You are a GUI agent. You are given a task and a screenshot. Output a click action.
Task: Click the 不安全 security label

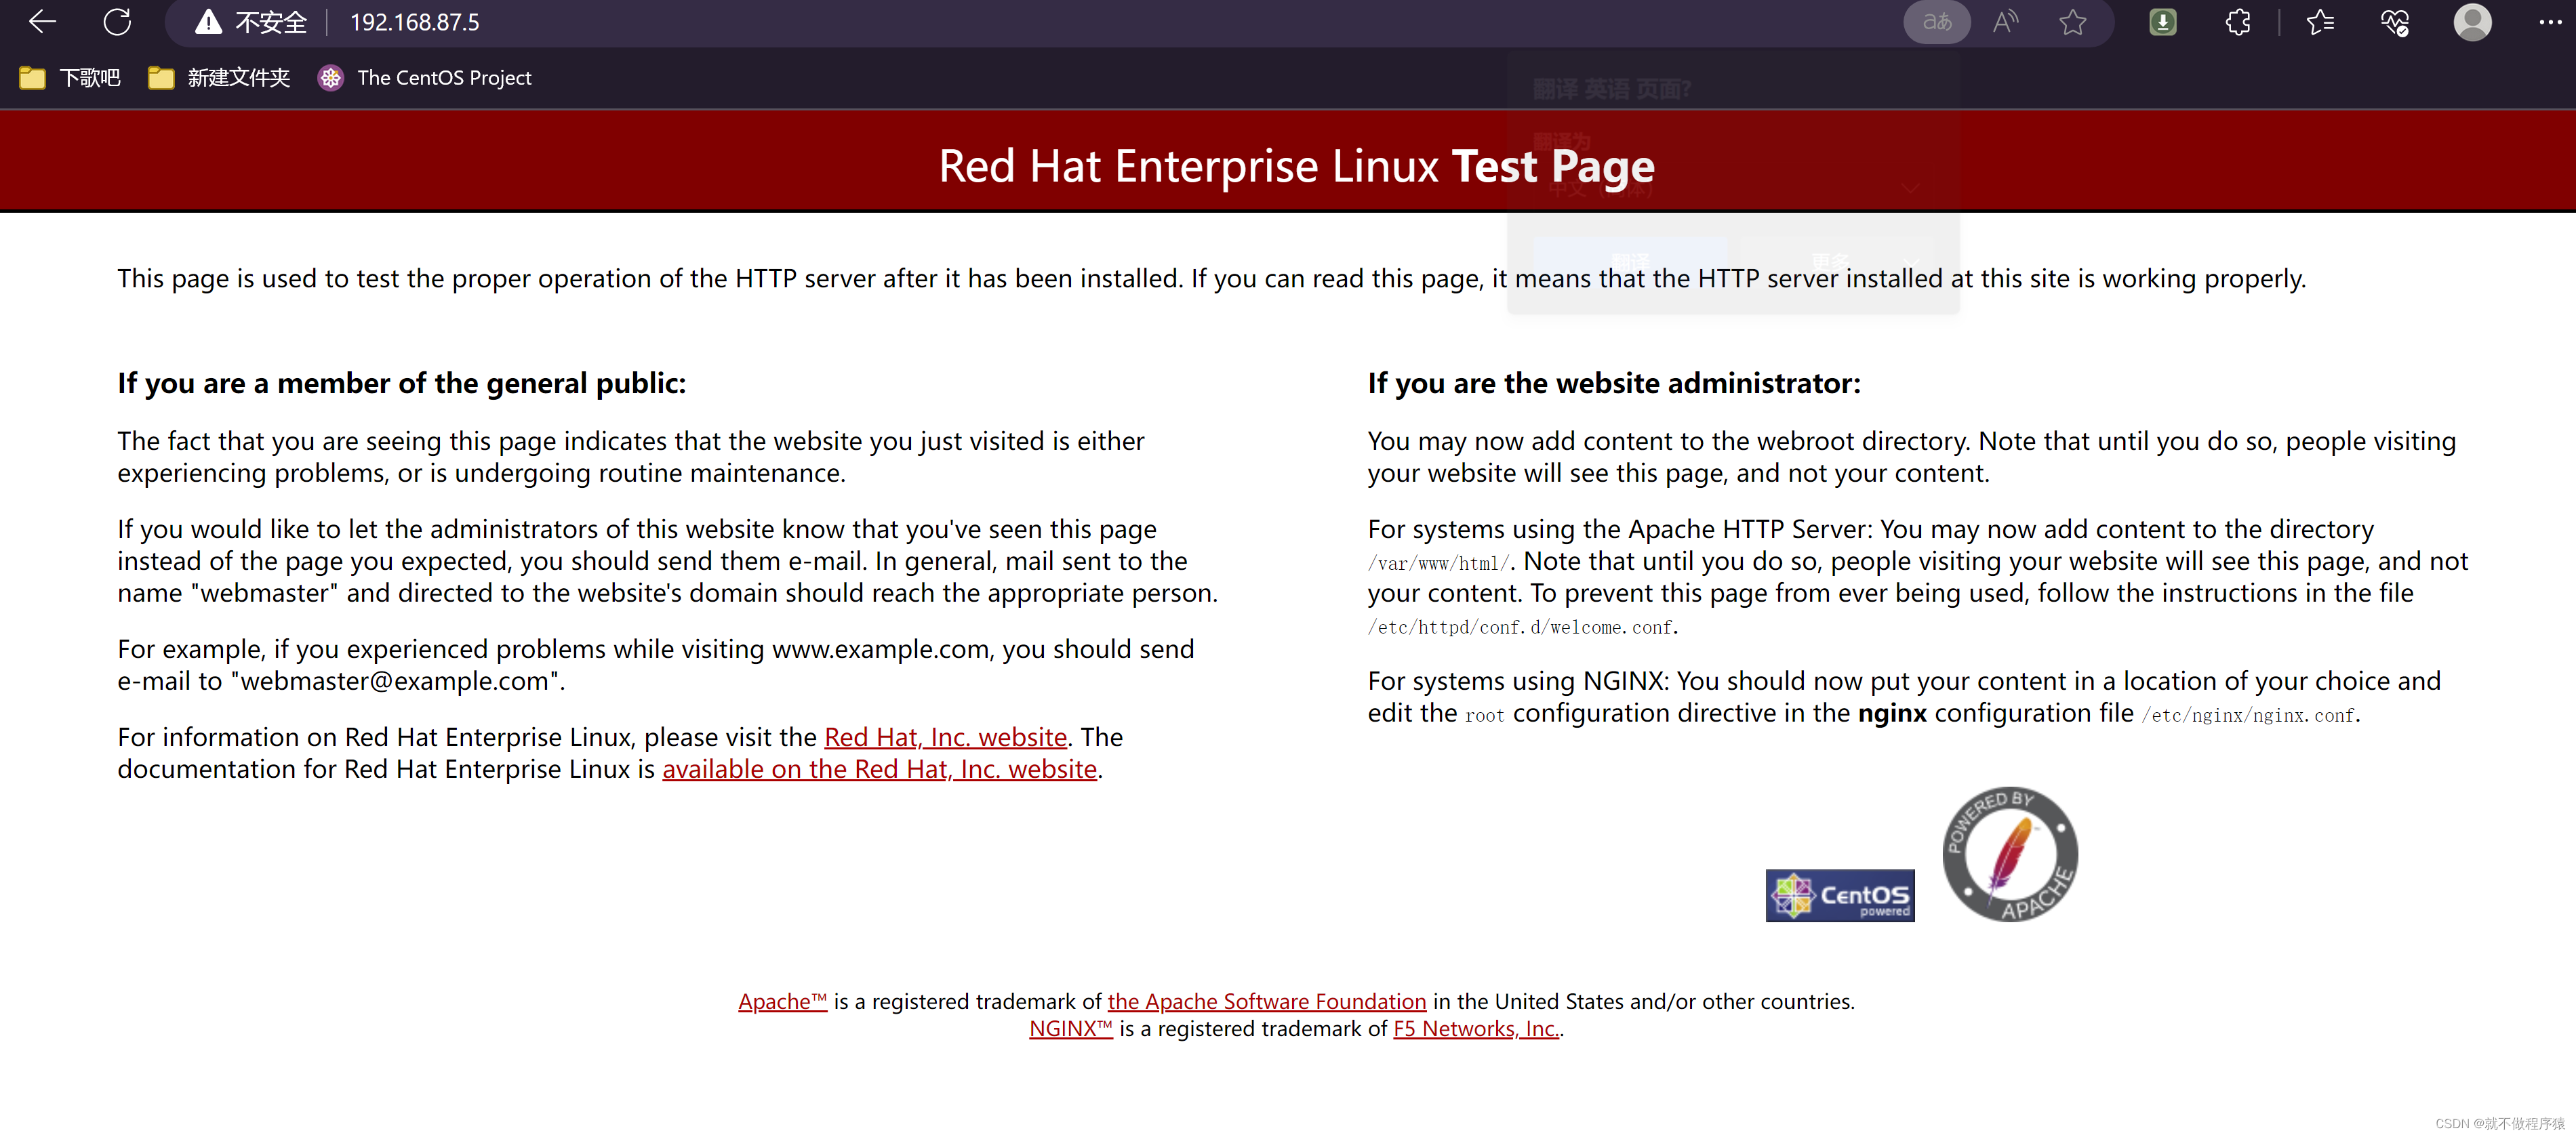pos(270,22)
